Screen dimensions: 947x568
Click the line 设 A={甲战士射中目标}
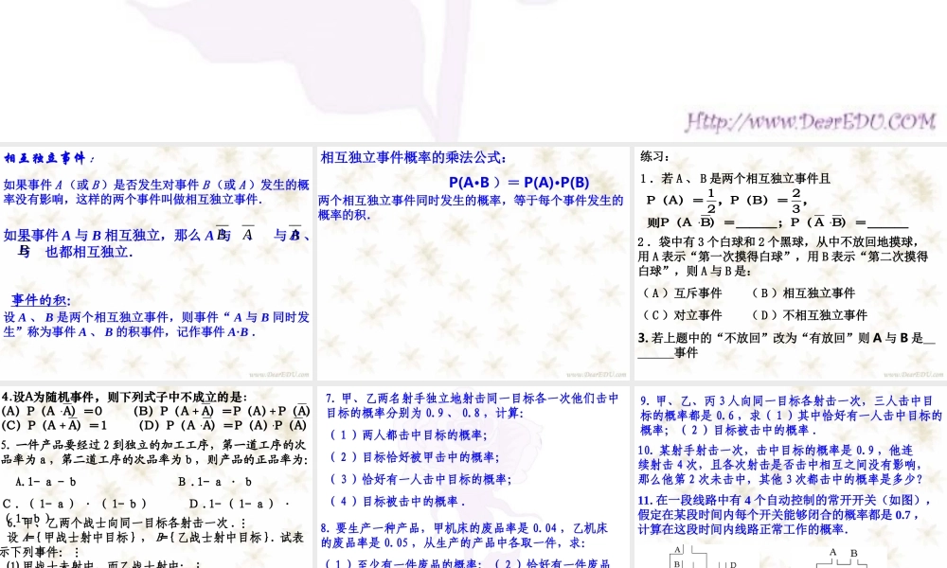(154, 537)
